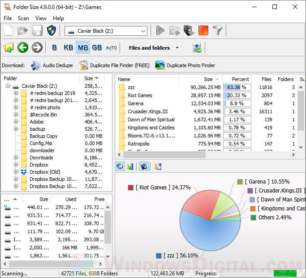This screenshot has height=278, width=306.
Task: Select the Config.Msi tree folder
Action: coord(41,143)
